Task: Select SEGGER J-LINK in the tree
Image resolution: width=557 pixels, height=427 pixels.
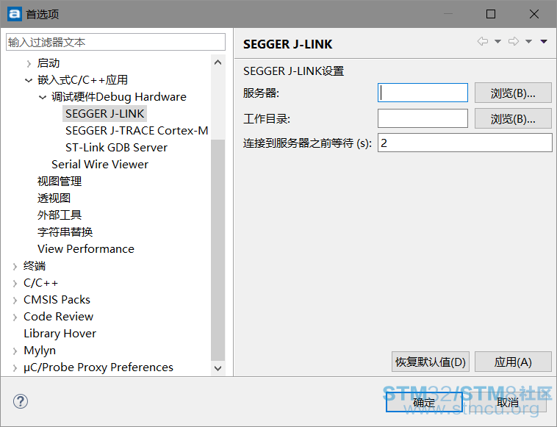Action: coord(105,114)
